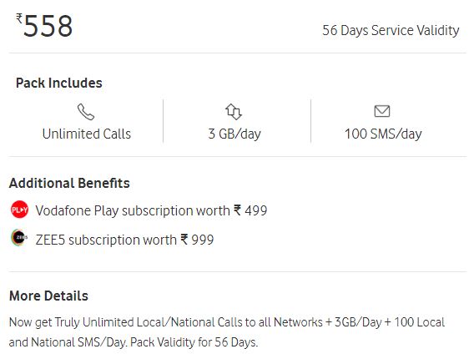Click the 3 GB/day data label
Screen dimensions: 474x359
[x=234, y=134]
